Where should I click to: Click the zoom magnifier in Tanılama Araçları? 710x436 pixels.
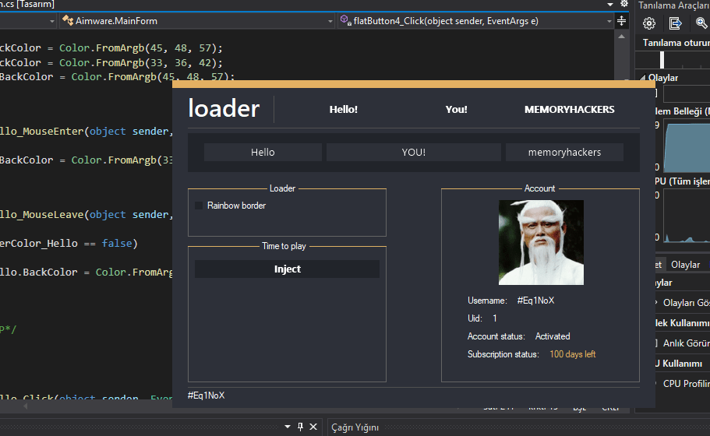point(701,23)
